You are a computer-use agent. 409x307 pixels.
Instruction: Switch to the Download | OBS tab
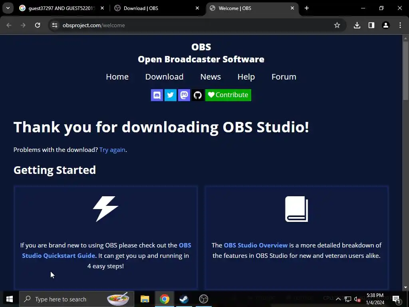click(156, 8)
